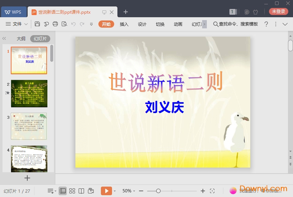Select slide 3 thumbnail

[29, 126]
